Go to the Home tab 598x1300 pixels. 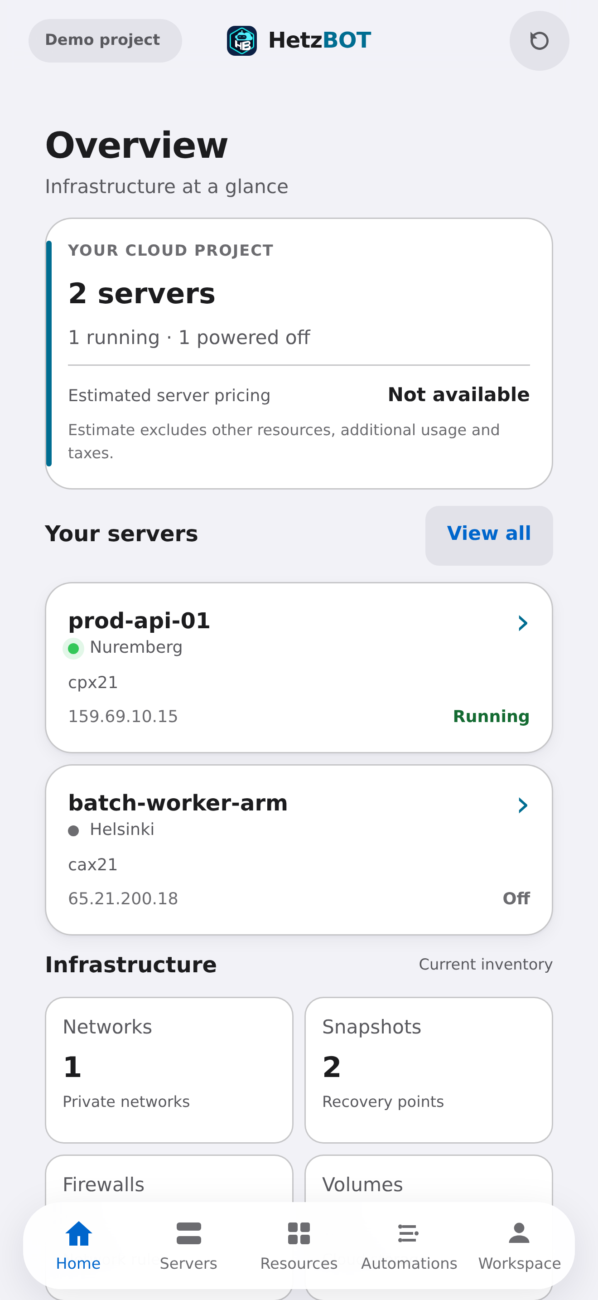78,1246
